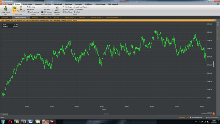Close the Overall tab
220x124 pixels.
[50, 18]
